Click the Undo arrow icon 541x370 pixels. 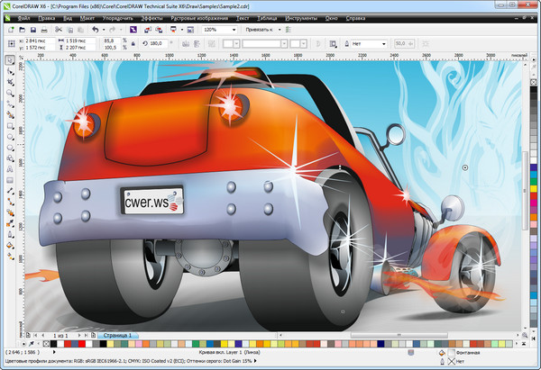pyautogui.click(x=96, y=30)
